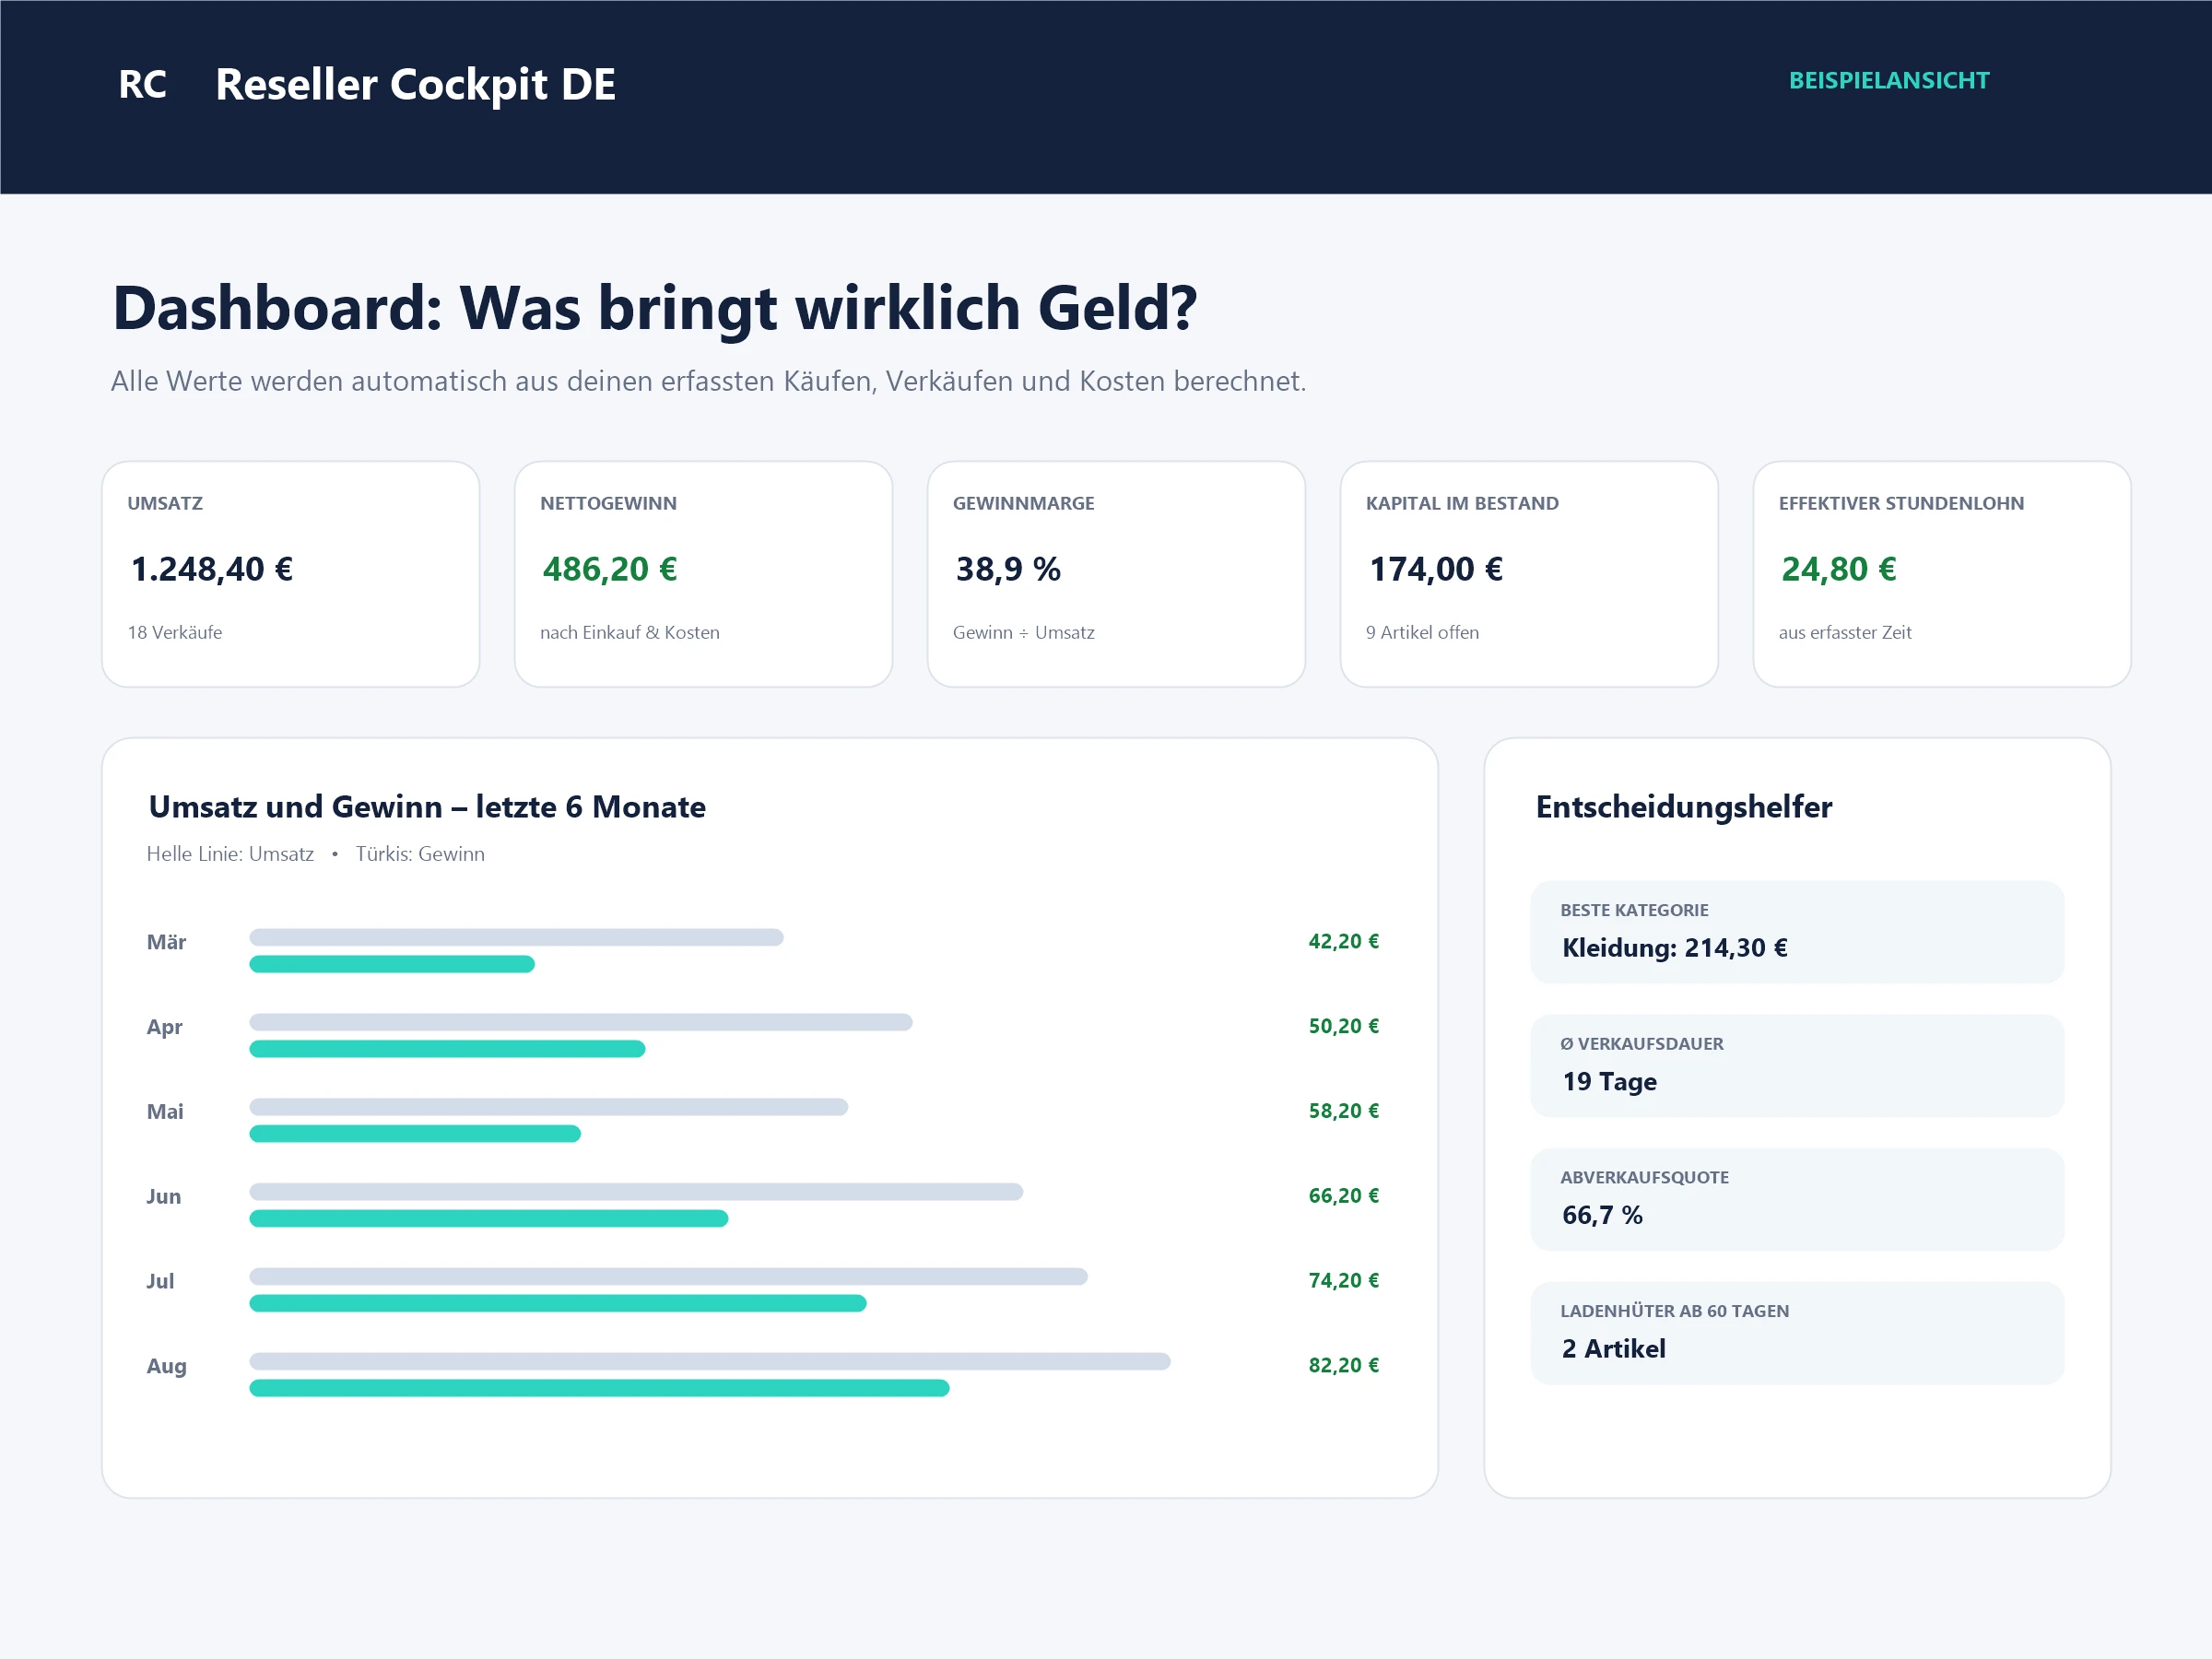
Task: Click the Jun month label
Action: point(163,1197)
